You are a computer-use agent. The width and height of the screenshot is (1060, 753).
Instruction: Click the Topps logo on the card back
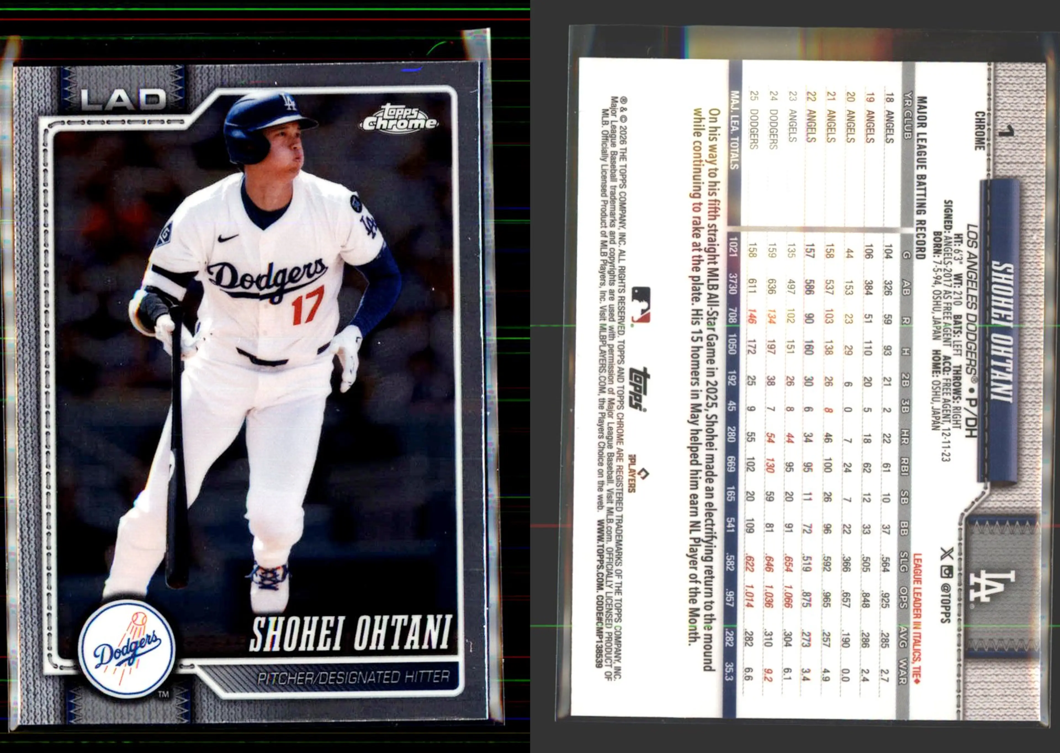(638, 389)
